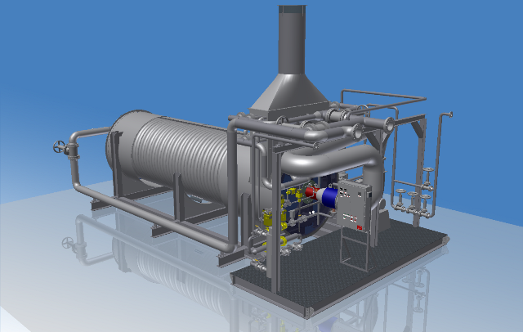The image size is (523, 332).
Task: Select the large curved duct elbow
Action: tap(333, 164)
